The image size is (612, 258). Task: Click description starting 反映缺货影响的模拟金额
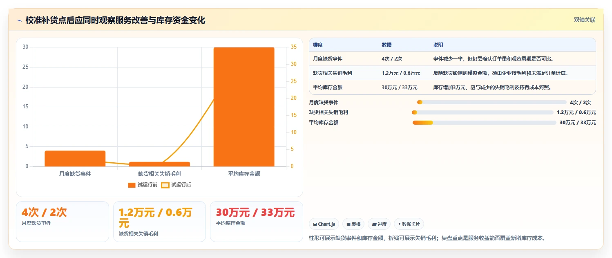pos(500,73)
